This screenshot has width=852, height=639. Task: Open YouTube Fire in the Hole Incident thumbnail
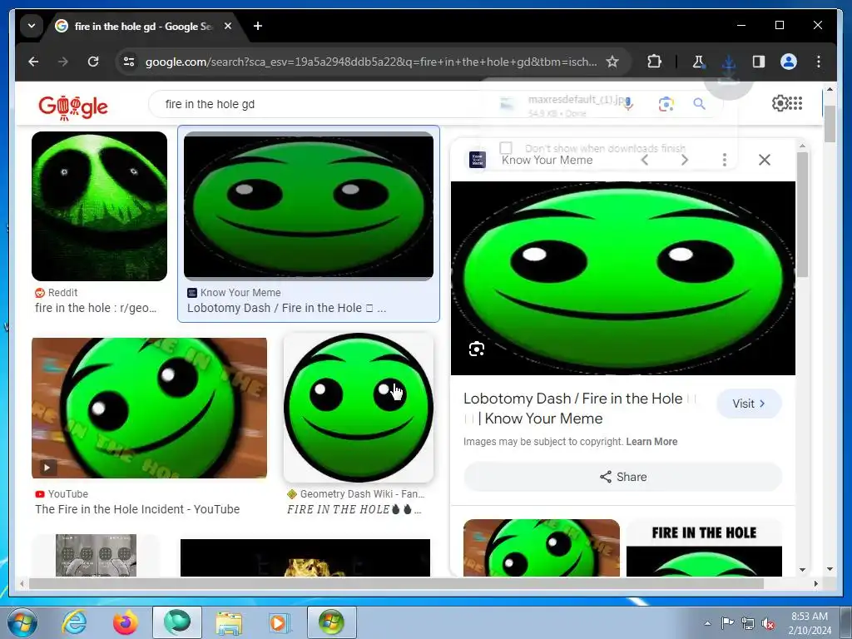click(x=150, y=408)
